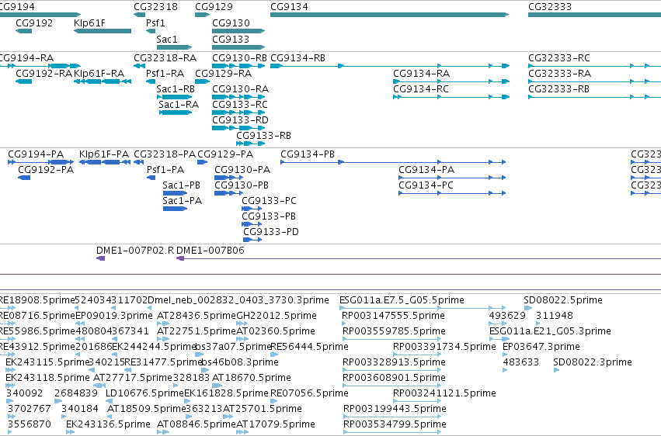Click the CG9194-PA protein feature
661x436 pixels.
[x=41, y=162]
